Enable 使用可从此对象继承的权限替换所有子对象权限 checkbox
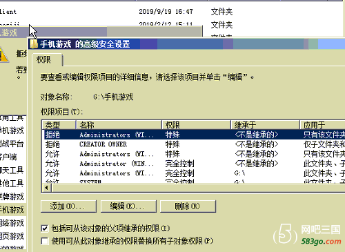The width and height of the screenshot is (345, 252). 45,241
